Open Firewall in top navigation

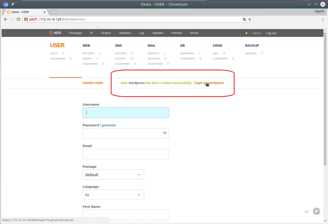(176, 33)
